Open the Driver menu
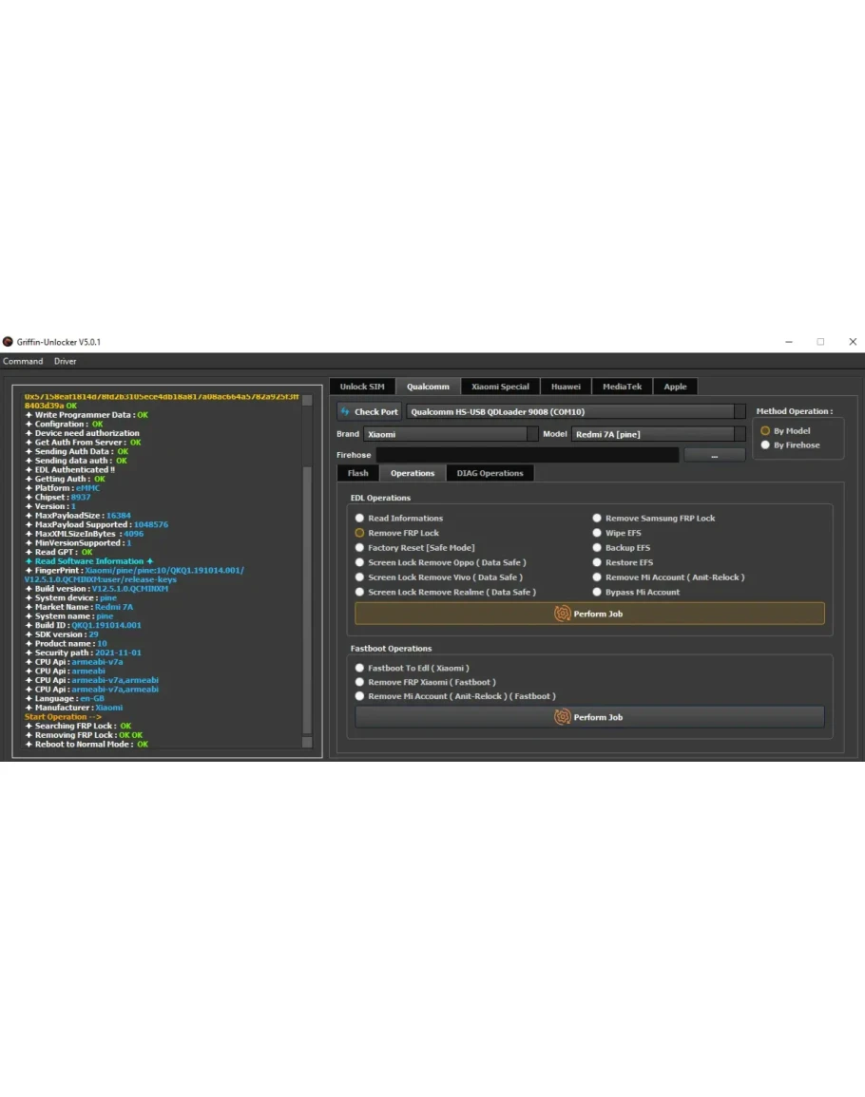865x1097 pixels. click(65, 361)
